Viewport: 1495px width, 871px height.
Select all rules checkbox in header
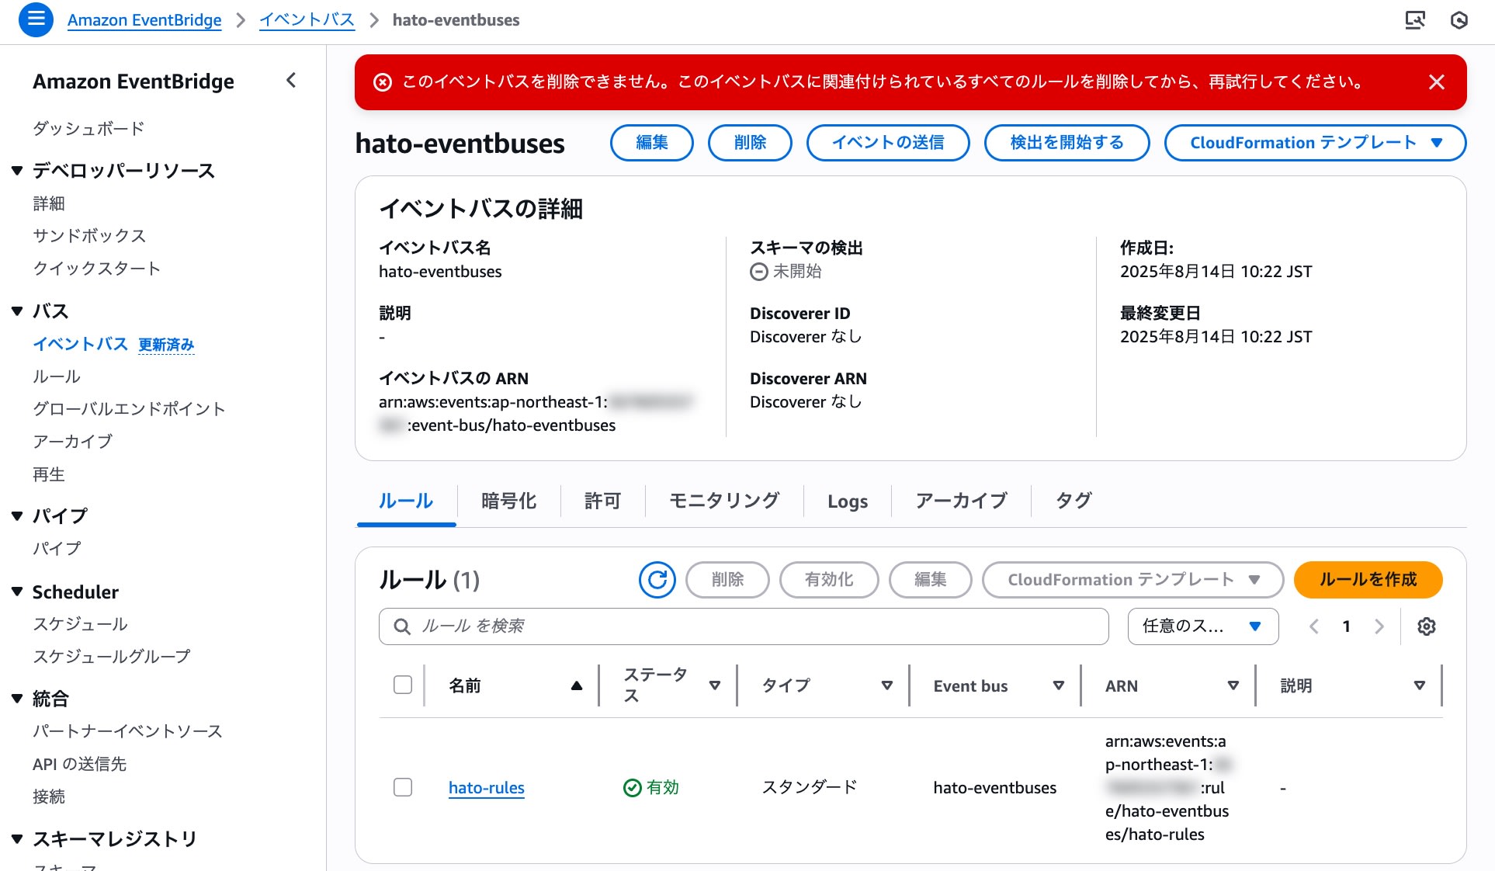coord(403,685)
